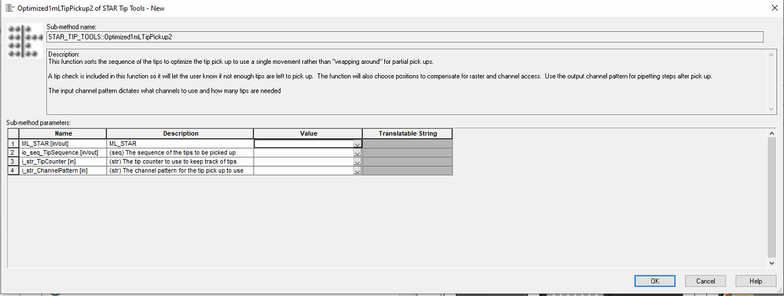Select row header number 3

tap(13, 161)
